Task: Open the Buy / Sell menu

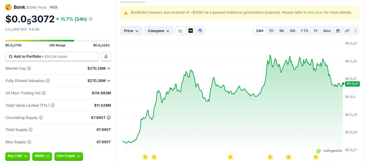Action: [18, 156]
